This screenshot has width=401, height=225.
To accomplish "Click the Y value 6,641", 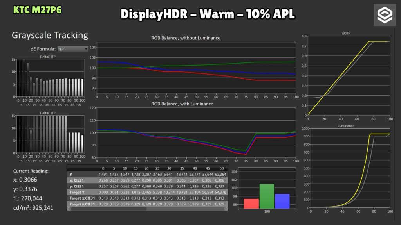I will [168, 175].
